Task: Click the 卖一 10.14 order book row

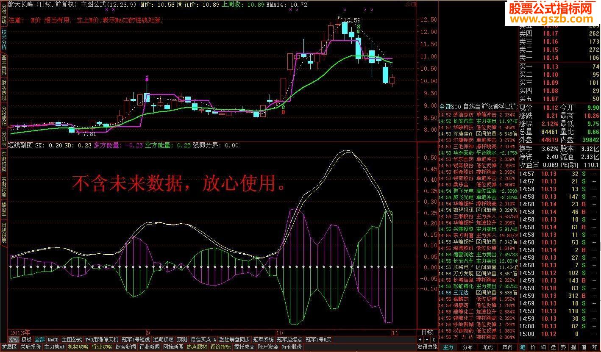Action: tap(559, 58)
